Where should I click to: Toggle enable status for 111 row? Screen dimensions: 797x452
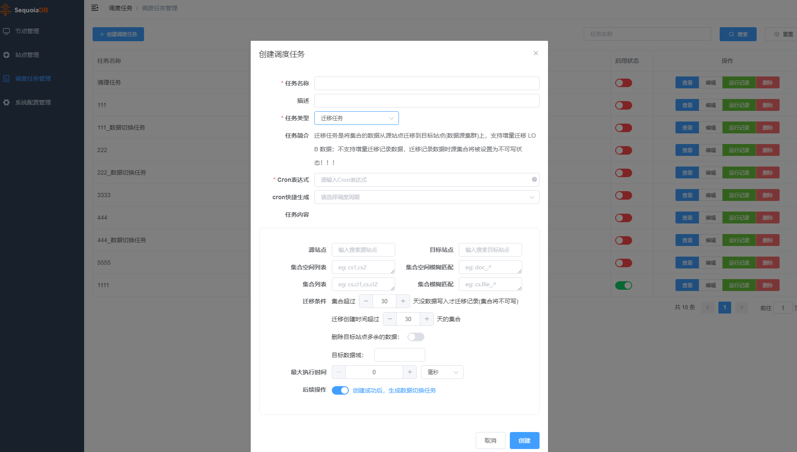624,105
